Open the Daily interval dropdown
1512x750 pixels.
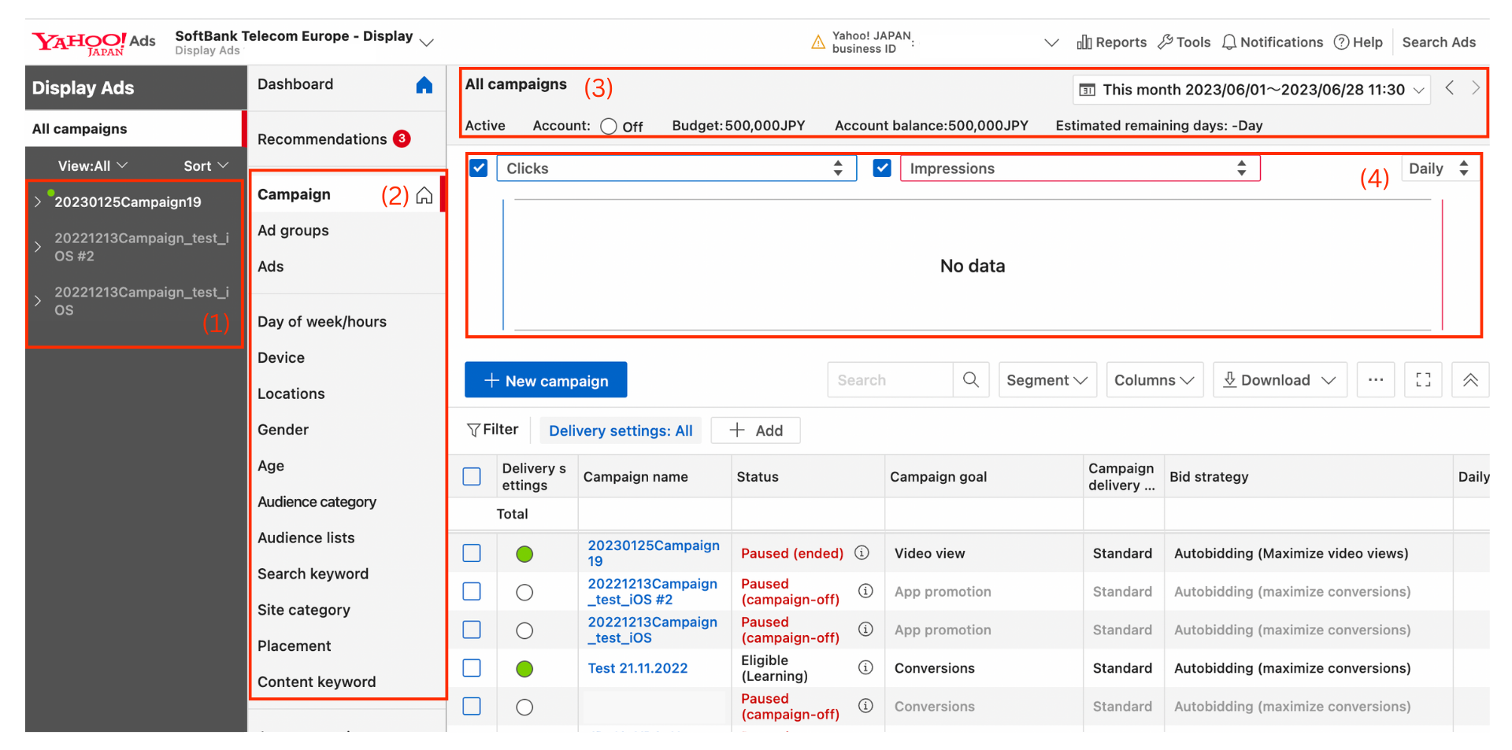tap(1439, 168)
